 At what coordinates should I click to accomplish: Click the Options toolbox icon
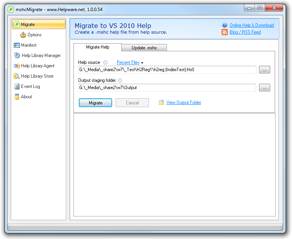[x=23, y=35]
